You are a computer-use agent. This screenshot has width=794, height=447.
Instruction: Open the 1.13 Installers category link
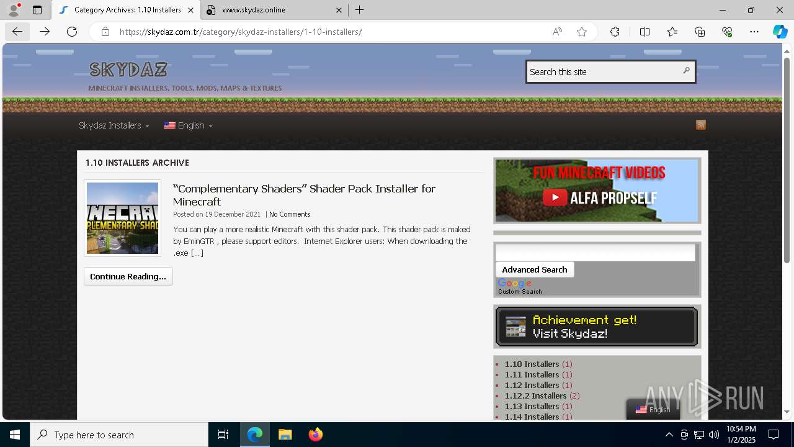click(532, 406)
